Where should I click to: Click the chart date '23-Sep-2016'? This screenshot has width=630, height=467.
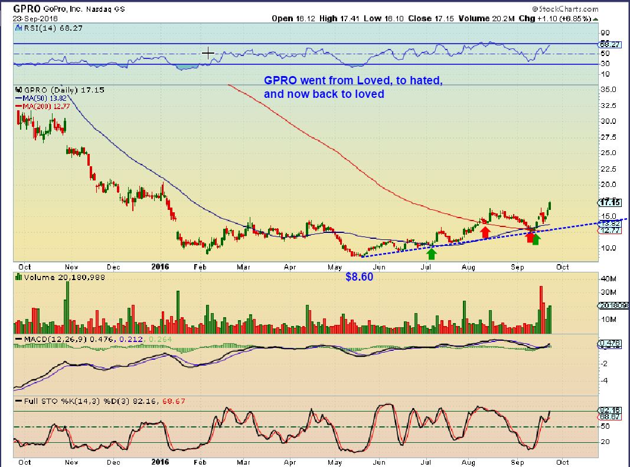tap(35, 18)
